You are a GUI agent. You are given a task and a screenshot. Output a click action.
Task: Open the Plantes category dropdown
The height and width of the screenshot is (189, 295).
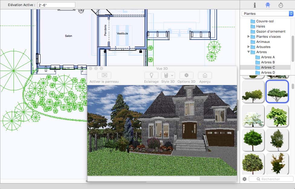(267, 14)
